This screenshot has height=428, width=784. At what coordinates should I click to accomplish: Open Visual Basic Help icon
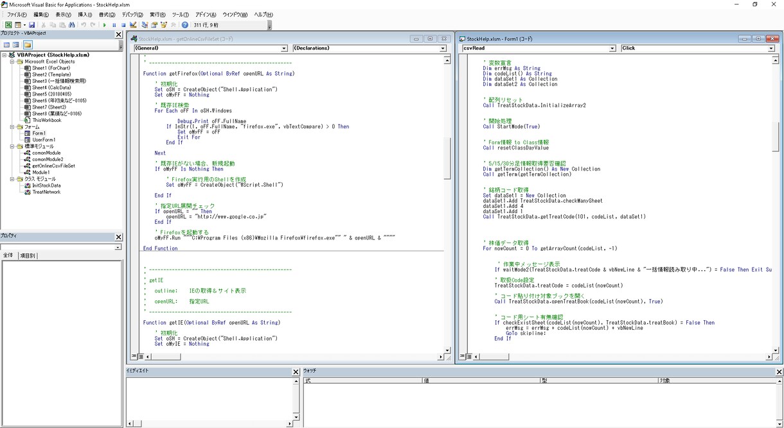185,25
